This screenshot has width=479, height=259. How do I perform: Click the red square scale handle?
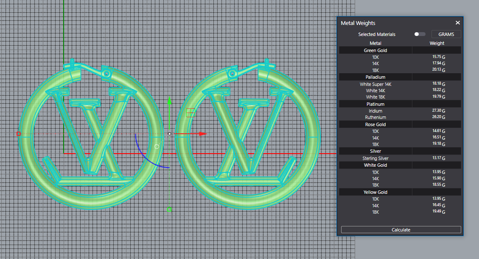coord(18,134)
